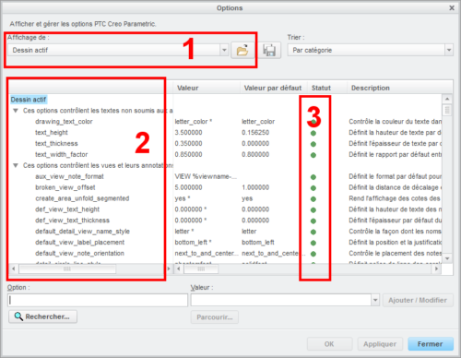Viewport: 461px width, 358px height.
Task: Focus the Option text field
Action: [x=98, y=300]
